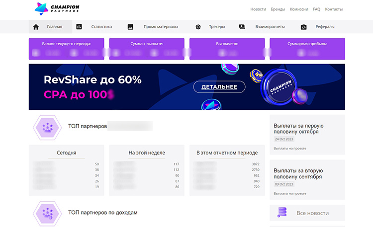The image size is (373, 227).
Task: Click the stacked servers icon beside Все новости
Action: pyautogui.click(x=282, y=213)
